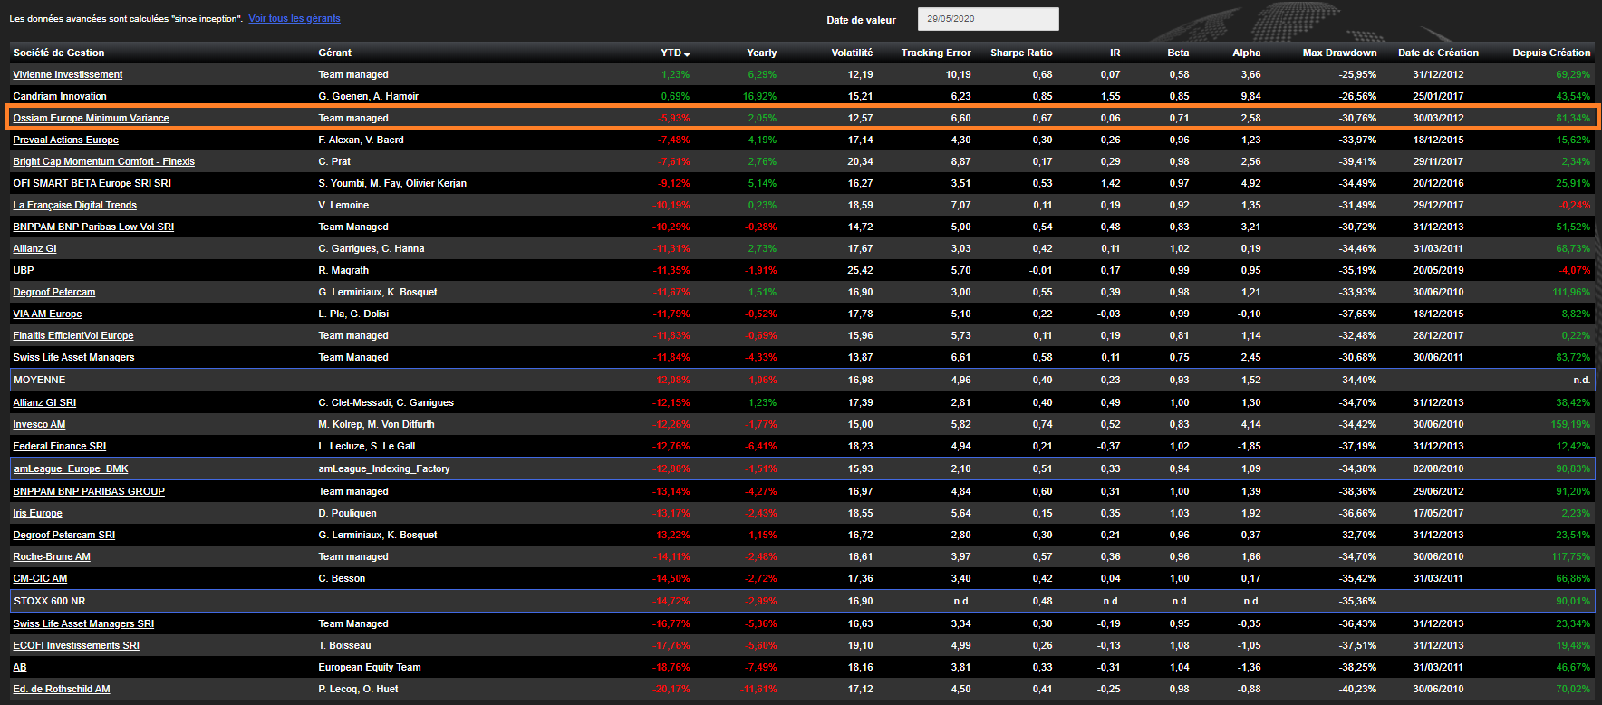Sort by Sharpe Ratio column header
The image size is (1602, 705).
point(1021,53)
